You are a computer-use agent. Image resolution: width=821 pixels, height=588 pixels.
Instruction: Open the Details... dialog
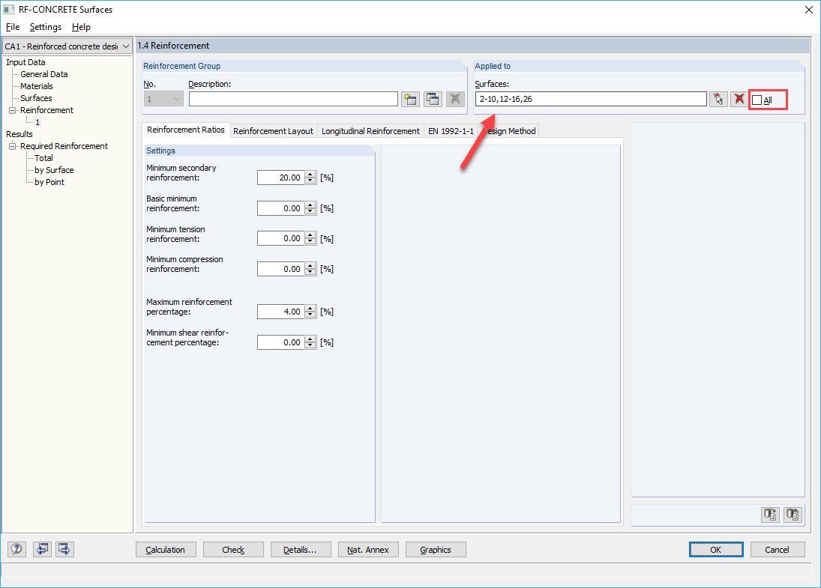coord(301,550)
